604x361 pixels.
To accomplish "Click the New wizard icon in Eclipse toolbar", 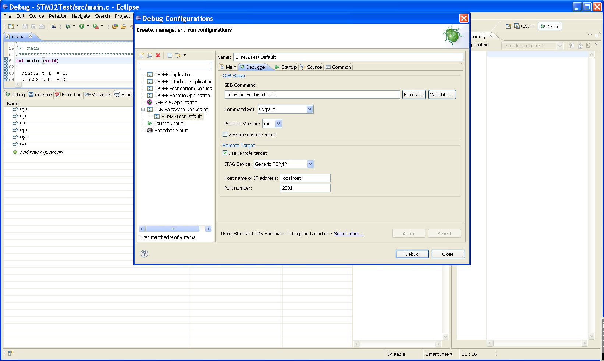I will (x=11, y=26).
